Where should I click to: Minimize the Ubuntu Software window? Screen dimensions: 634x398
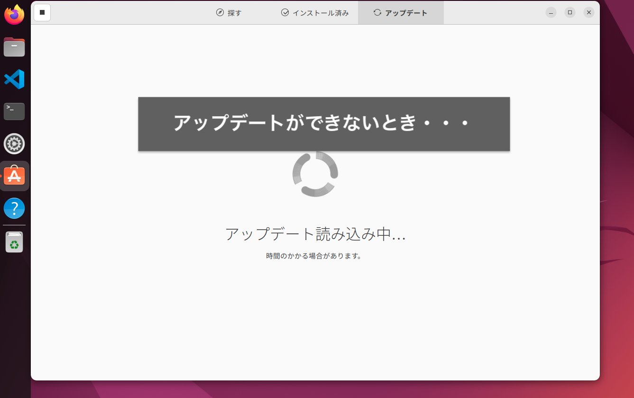coord(551,13)
